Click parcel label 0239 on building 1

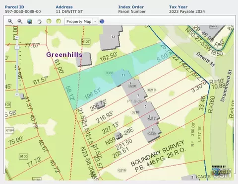click(x=152, y=133)
